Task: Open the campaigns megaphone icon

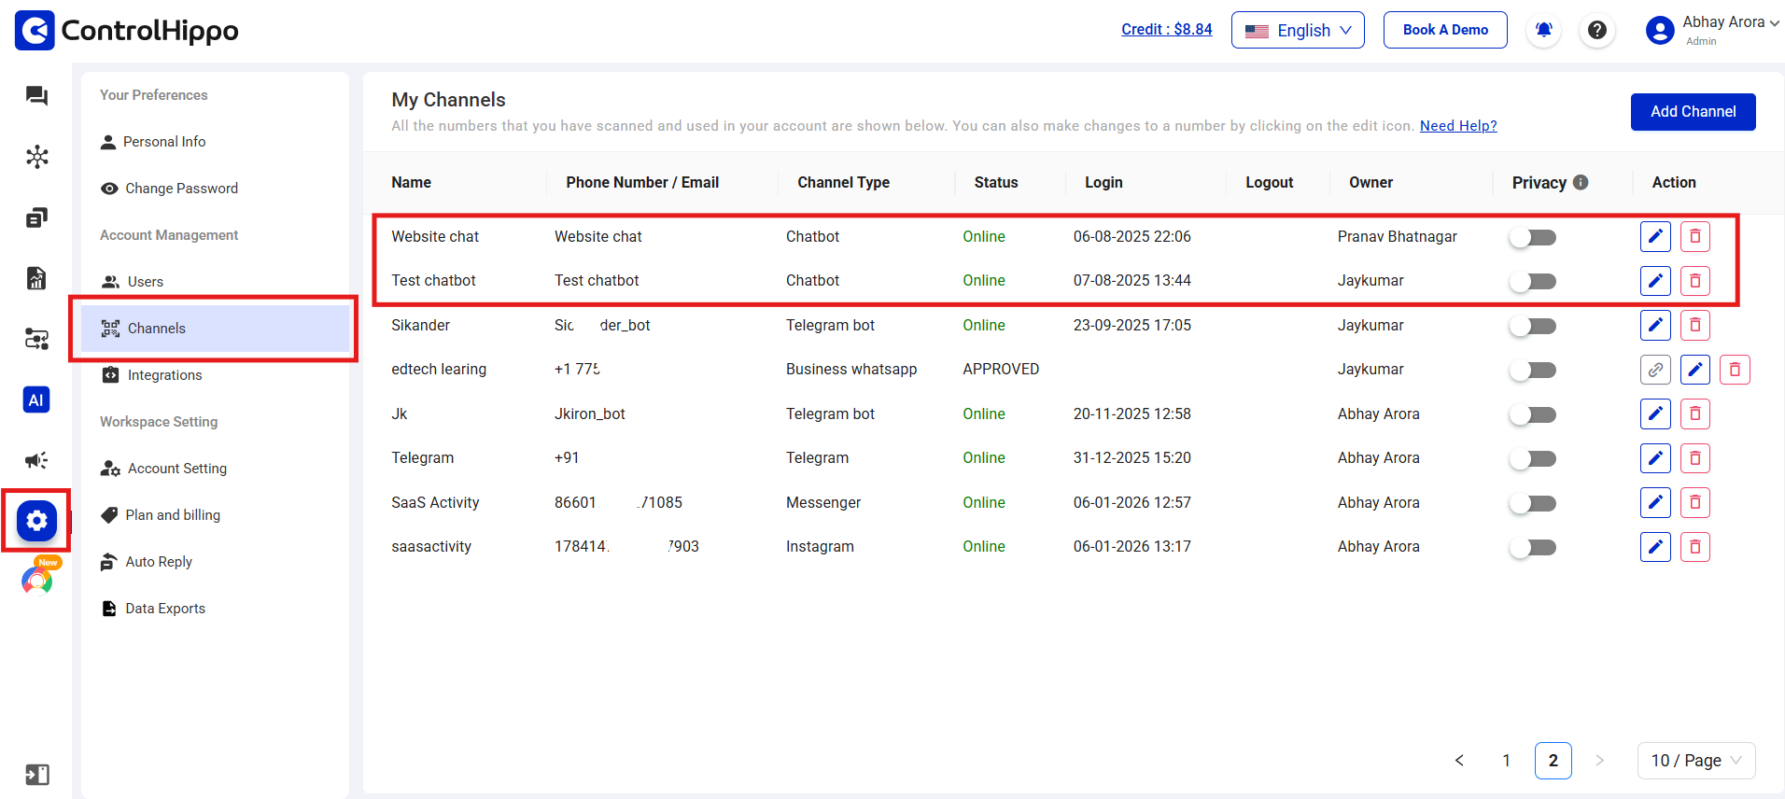Action: (36, 460)
